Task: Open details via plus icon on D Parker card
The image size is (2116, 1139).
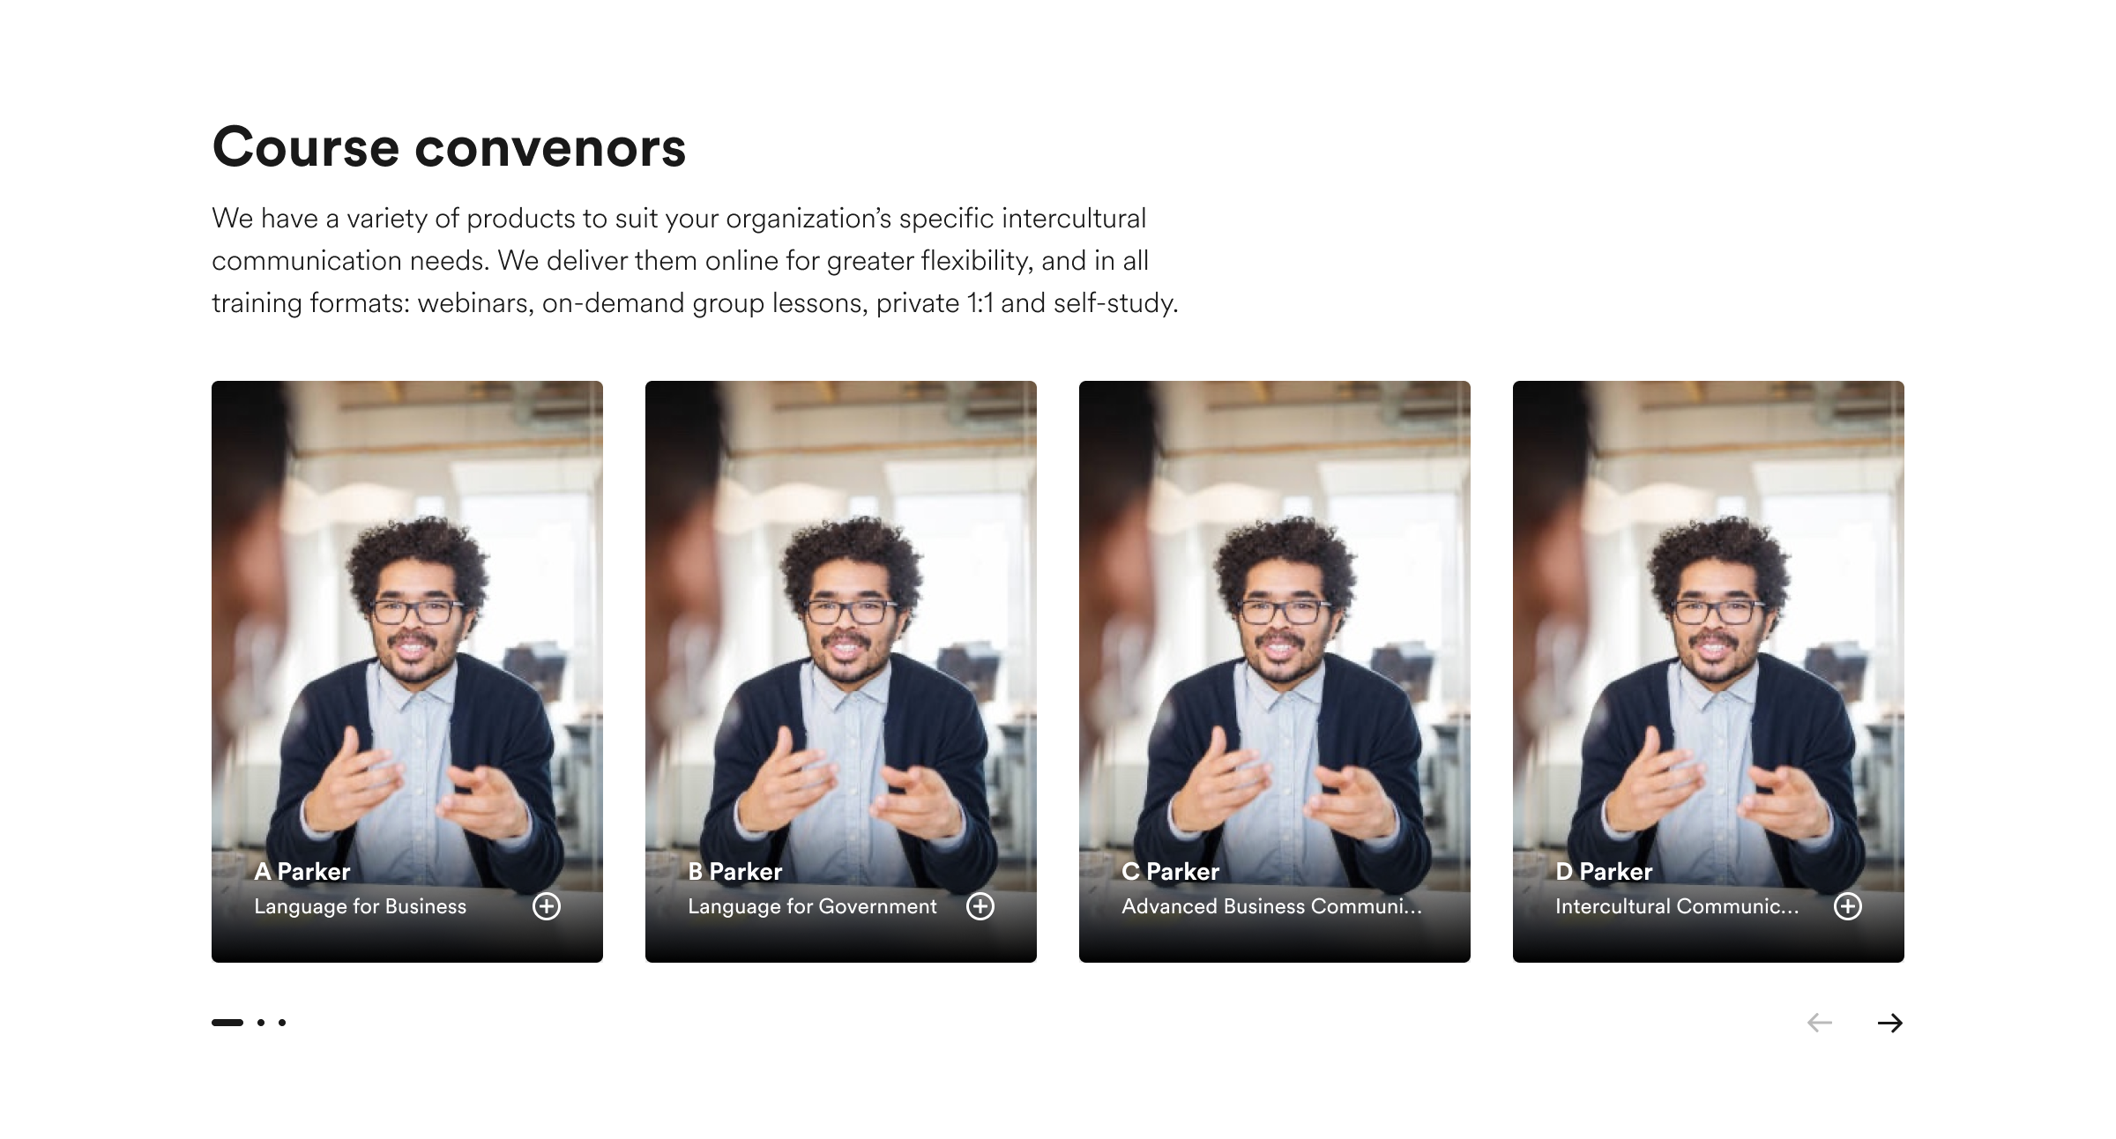Action: pyautogui.click(x=1848, y=906)
